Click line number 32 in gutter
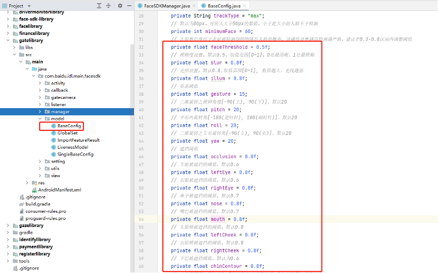Viewport: 438px width, 273px height. click(141, 47)
